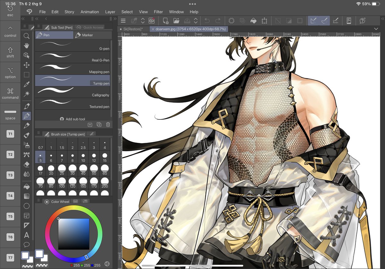Click Open file folder icon
The image size is (385, 269).
[176, 21]
